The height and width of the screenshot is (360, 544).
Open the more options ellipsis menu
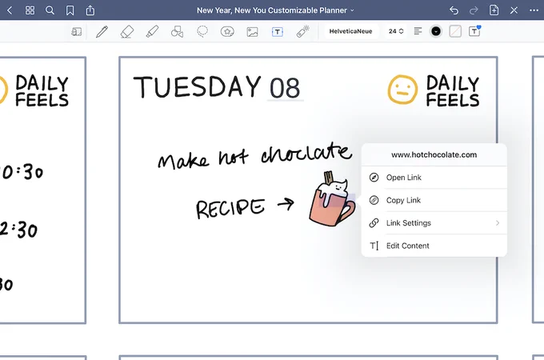pyautogui.click(x=534, y=10)
